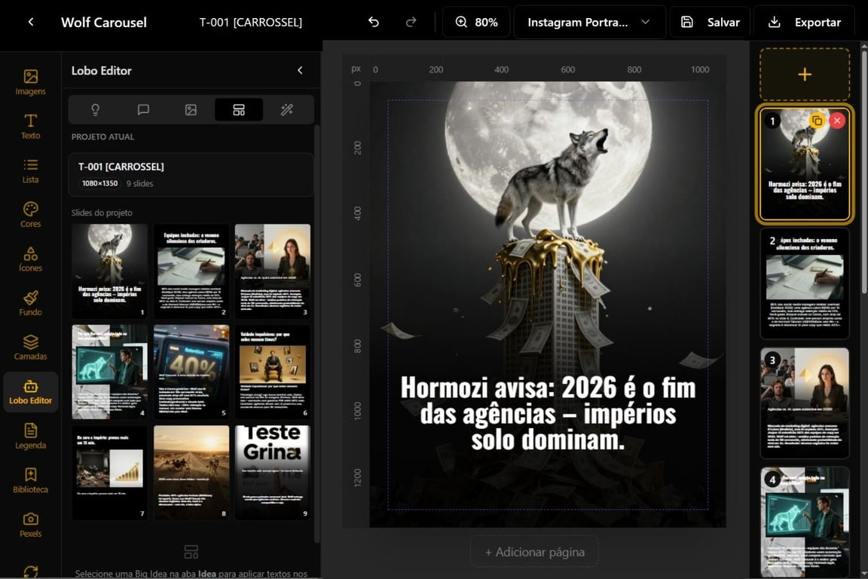This screenshot has width=868, height=579.
Task: Delete page 1 with the red X
Action: 837,121
